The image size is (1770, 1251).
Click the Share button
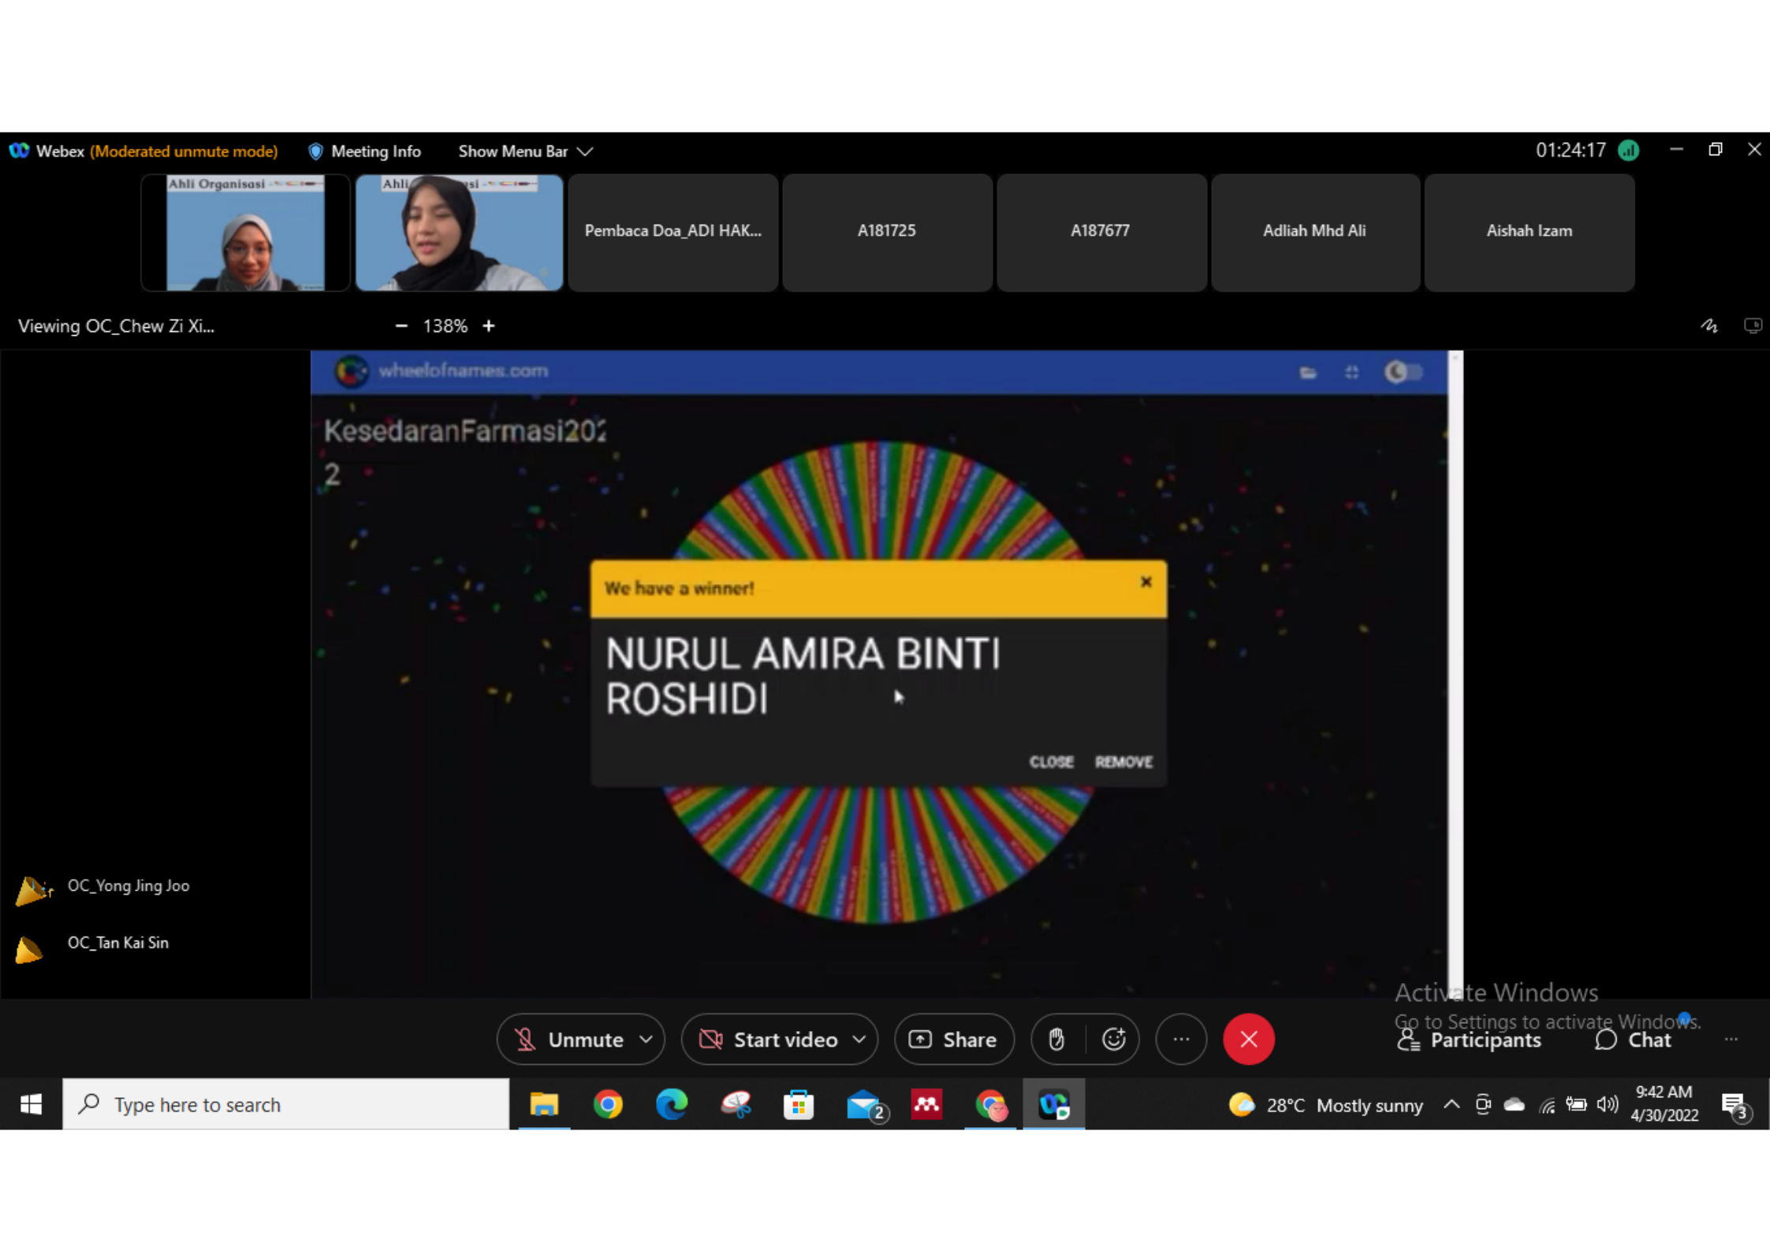pyautogui.click(x=953, y=1039)
